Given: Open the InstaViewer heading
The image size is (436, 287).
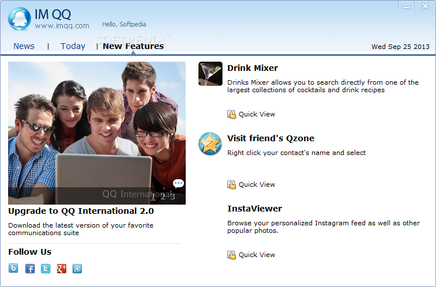Looking at the screenshot, I should coord(255,209).
